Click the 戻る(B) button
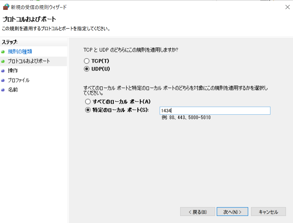 (197, 212)
